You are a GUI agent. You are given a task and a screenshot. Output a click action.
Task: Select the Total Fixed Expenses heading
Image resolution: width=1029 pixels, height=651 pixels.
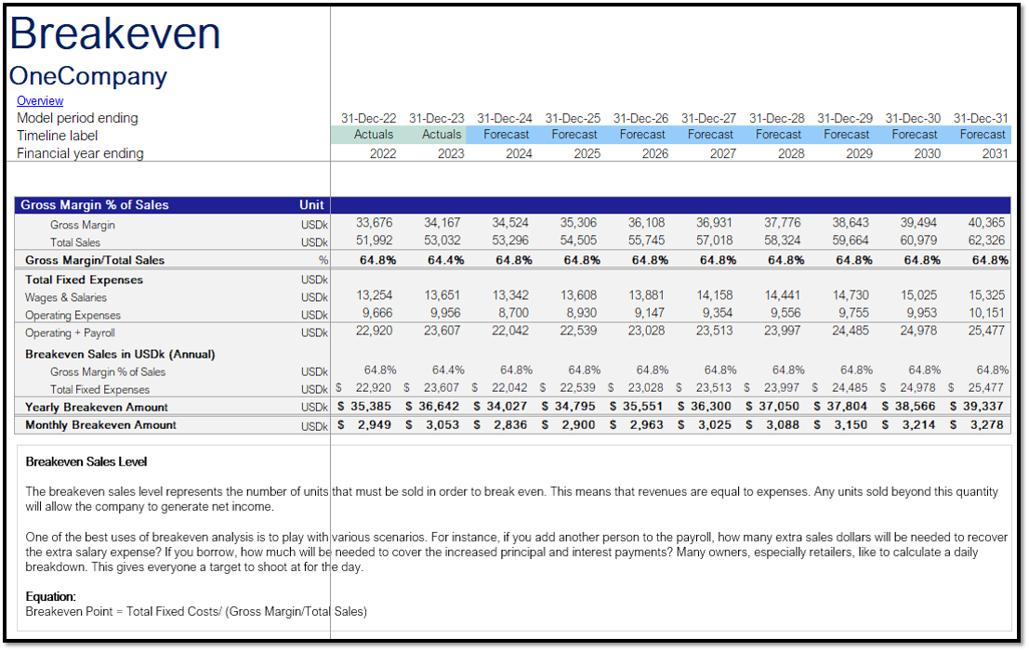click(x=84, y=280)
